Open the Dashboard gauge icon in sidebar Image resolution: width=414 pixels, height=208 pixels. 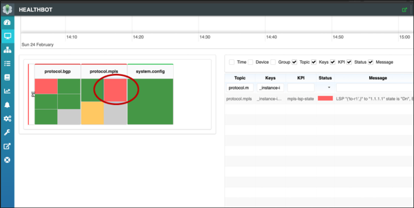click(7, 22)
